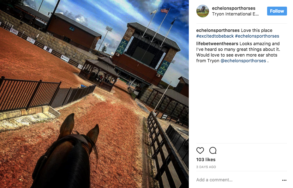This screenshot has width=293, height=188.
Task: Follow the echelonsporthorses account
Action: 277,11
